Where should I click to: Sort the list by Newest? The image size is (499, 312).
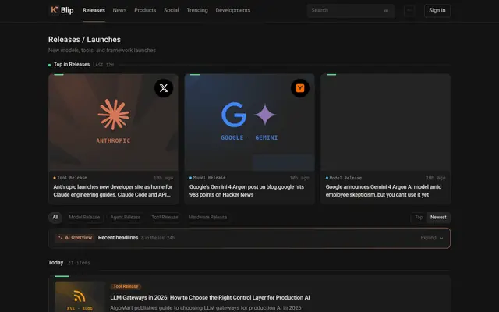click(x=438, y=218)
